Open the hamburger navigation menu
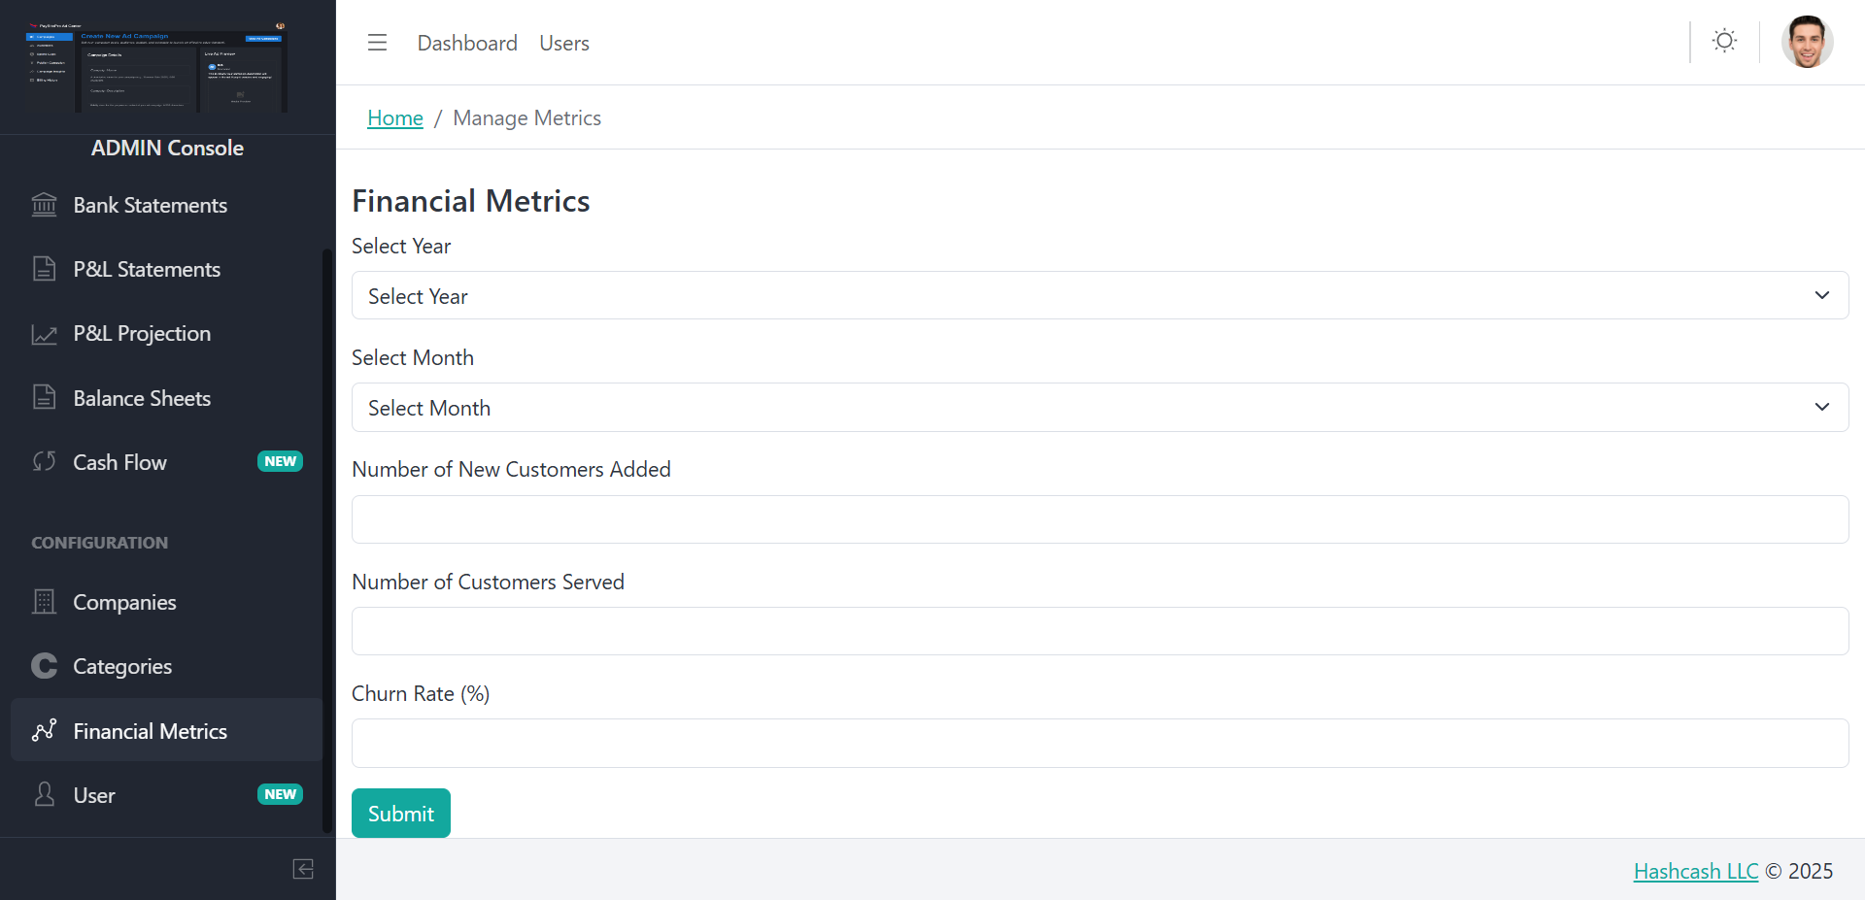Viewport: 1865px width, 900px height. click(377, 42)
